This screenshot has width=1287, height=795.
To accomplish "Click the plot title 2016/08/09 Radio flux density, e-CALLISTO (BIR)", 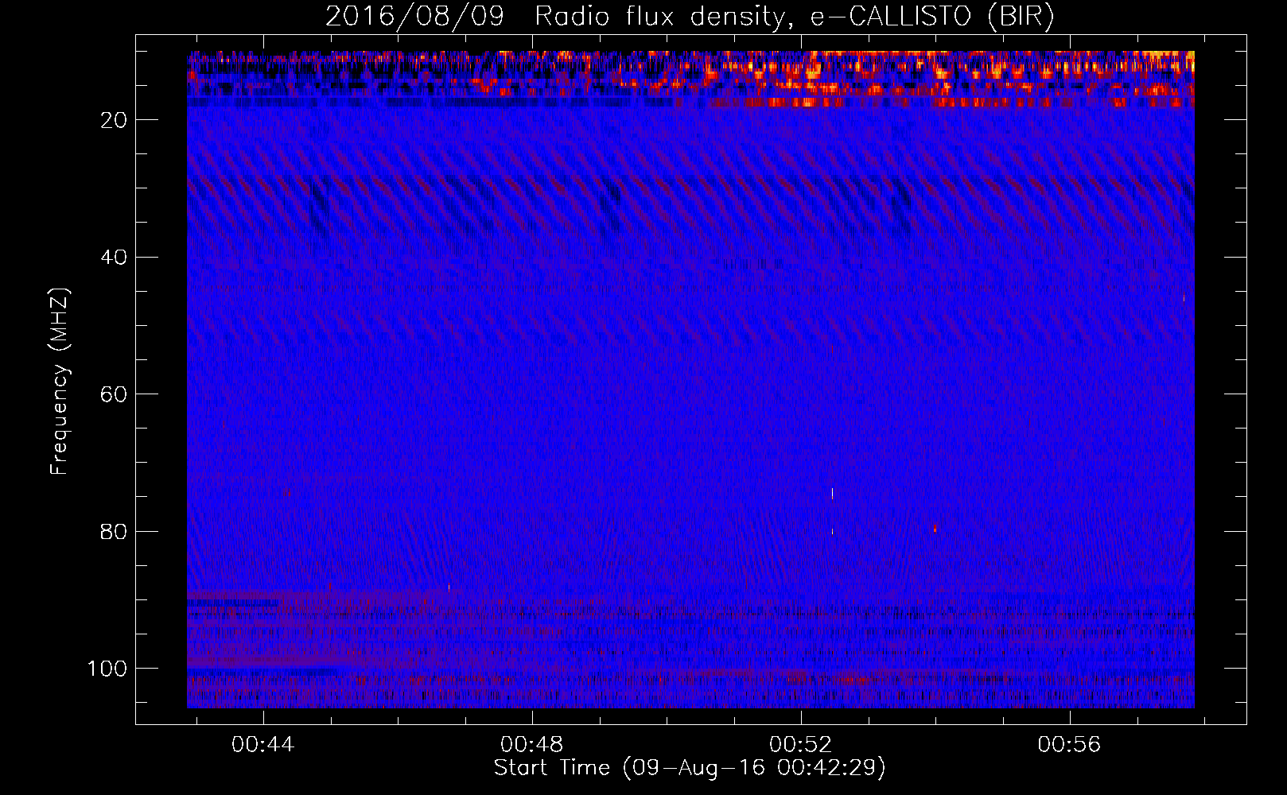I will coord(690,16).
